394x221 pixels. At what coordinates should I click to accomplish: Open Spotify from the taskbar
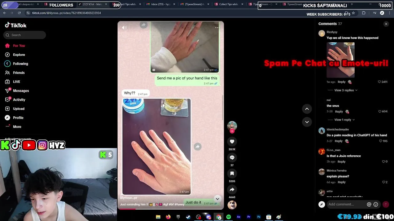(x=228, y=217)
